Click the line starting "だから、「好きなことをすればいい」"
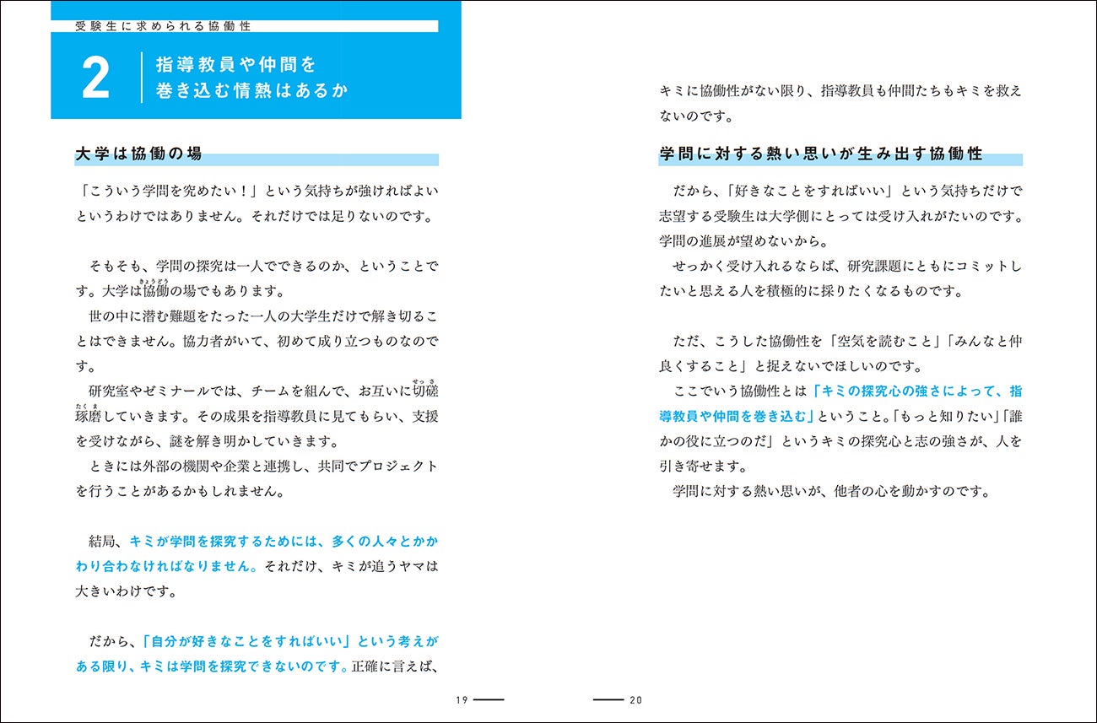This screenshot has width=1097, height=723. point(847,192)
